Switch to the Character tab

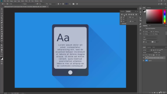(x=122, y=11)
